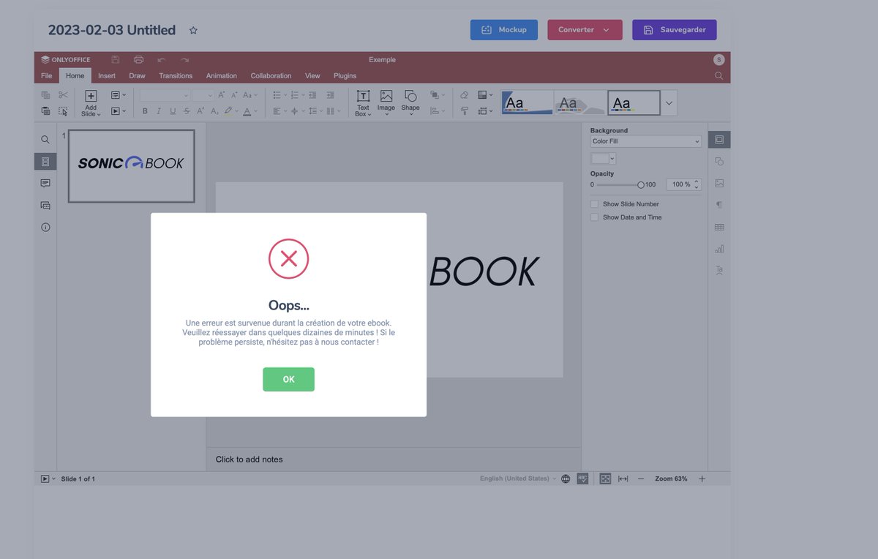Toggle strikethrough formatting
Screen dimensions: 878x559
[187, 111]
